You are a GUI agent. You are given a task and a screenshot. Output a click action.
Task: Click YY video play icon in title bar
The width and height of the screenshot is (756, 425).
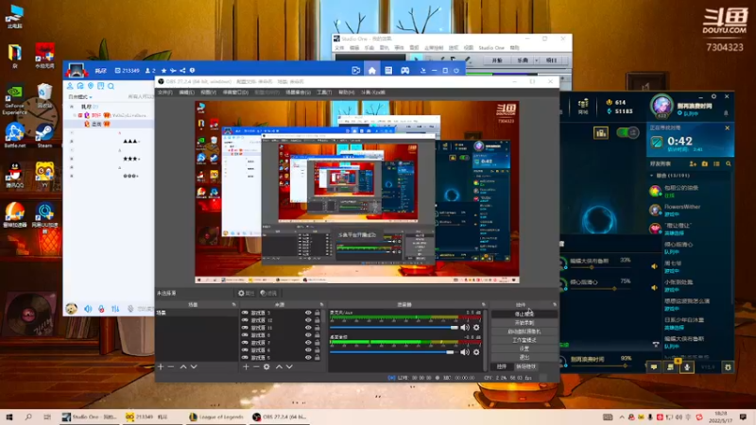356,70
